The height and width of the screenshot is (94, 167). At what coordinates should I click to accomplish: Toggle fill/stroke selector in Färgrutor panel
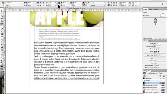point(145,73)
